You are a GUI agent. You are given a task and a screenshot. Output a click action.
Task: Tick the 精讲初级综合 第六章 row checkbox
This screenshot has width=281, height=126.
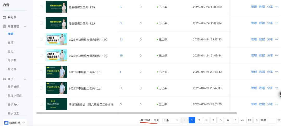coord(41,104)
